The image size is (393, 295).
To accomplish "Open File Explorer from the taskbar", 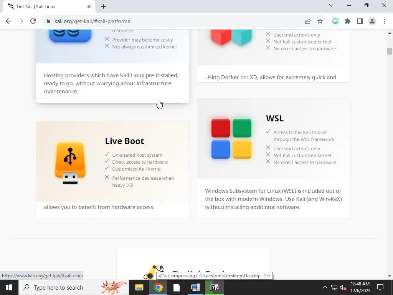I will tap(139, 287).
